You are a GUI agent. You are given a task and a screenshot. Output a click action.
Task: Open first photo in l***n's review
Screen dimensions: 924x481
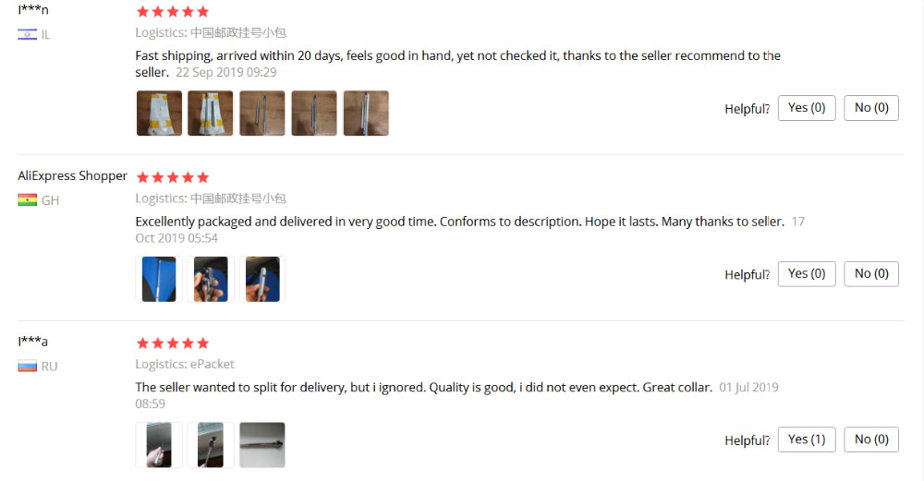tap(159, 113)
